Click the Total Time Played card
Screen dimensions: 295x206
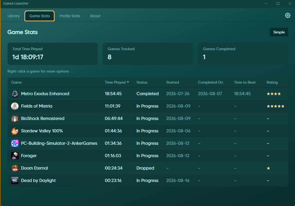pyautogui.click(x=53, y=54)
